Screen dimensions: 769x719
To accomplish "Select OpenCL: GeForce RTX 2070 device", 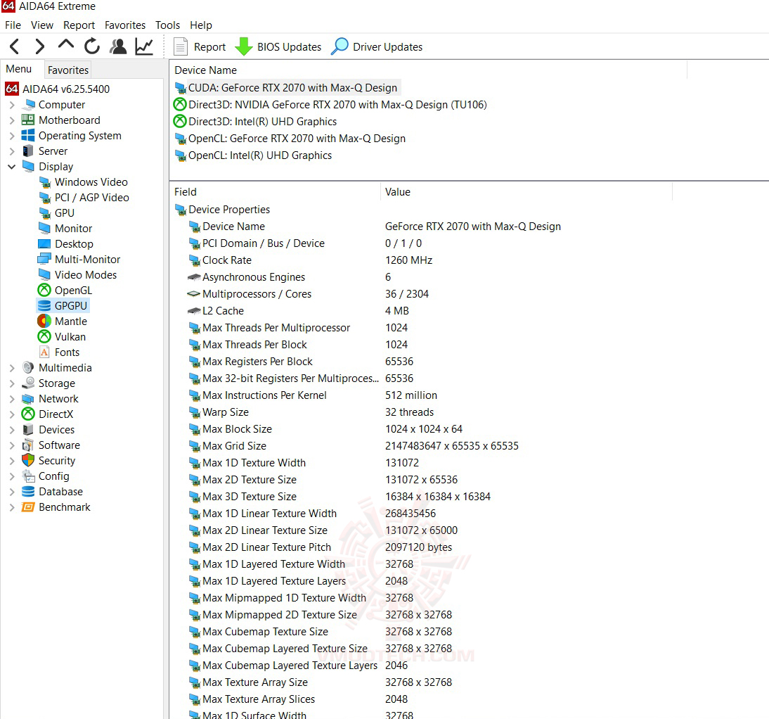I will click(x=290, y=139).
